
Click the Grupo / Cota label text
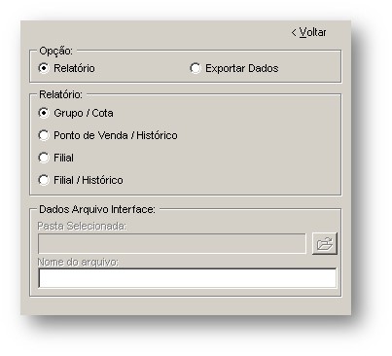84,113
